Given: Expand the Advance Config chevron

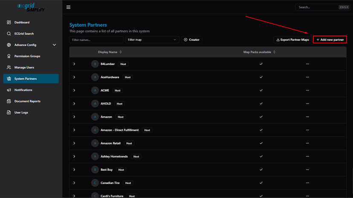Looking at the screenshot, I should point(54,45).
